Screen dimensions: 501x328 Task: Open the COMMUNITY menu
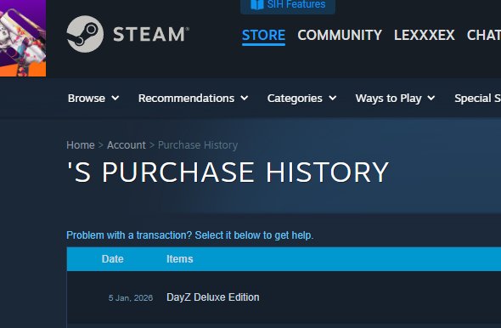pyautogui.click(x=340, y=35)
